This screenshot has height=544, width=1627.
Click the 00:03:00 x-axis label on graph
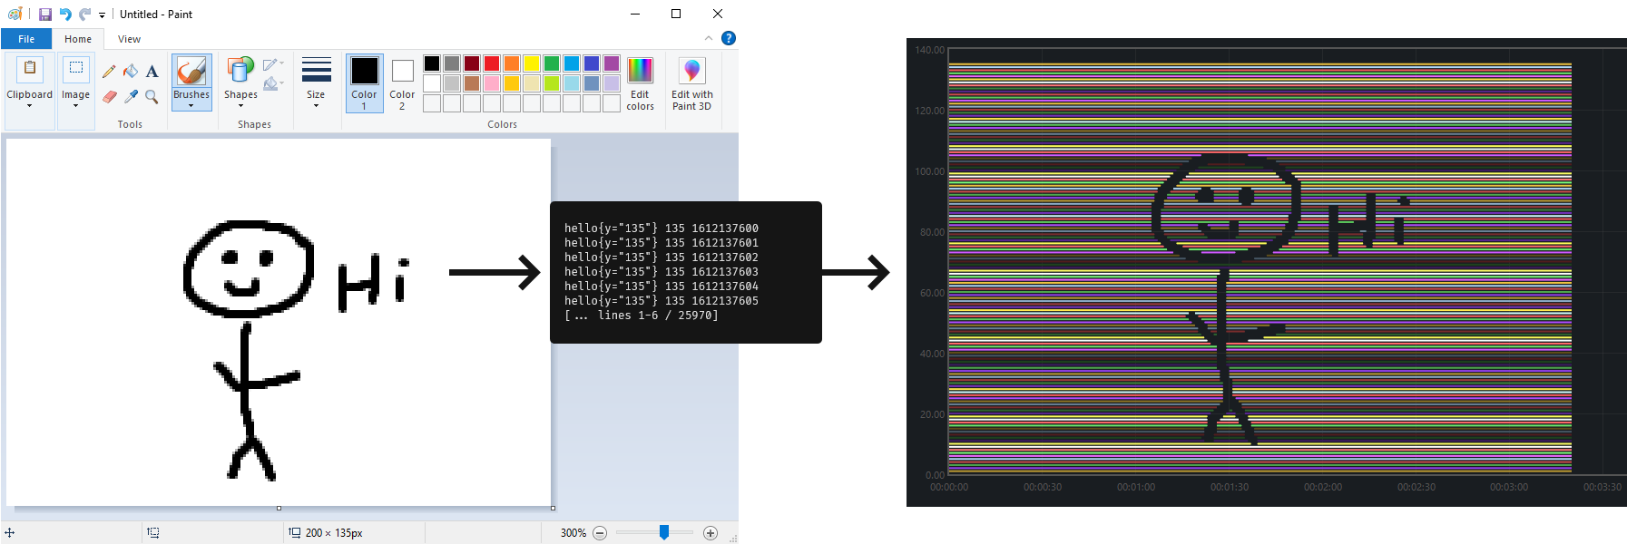pyautogui.click(x=1509, y=487)
